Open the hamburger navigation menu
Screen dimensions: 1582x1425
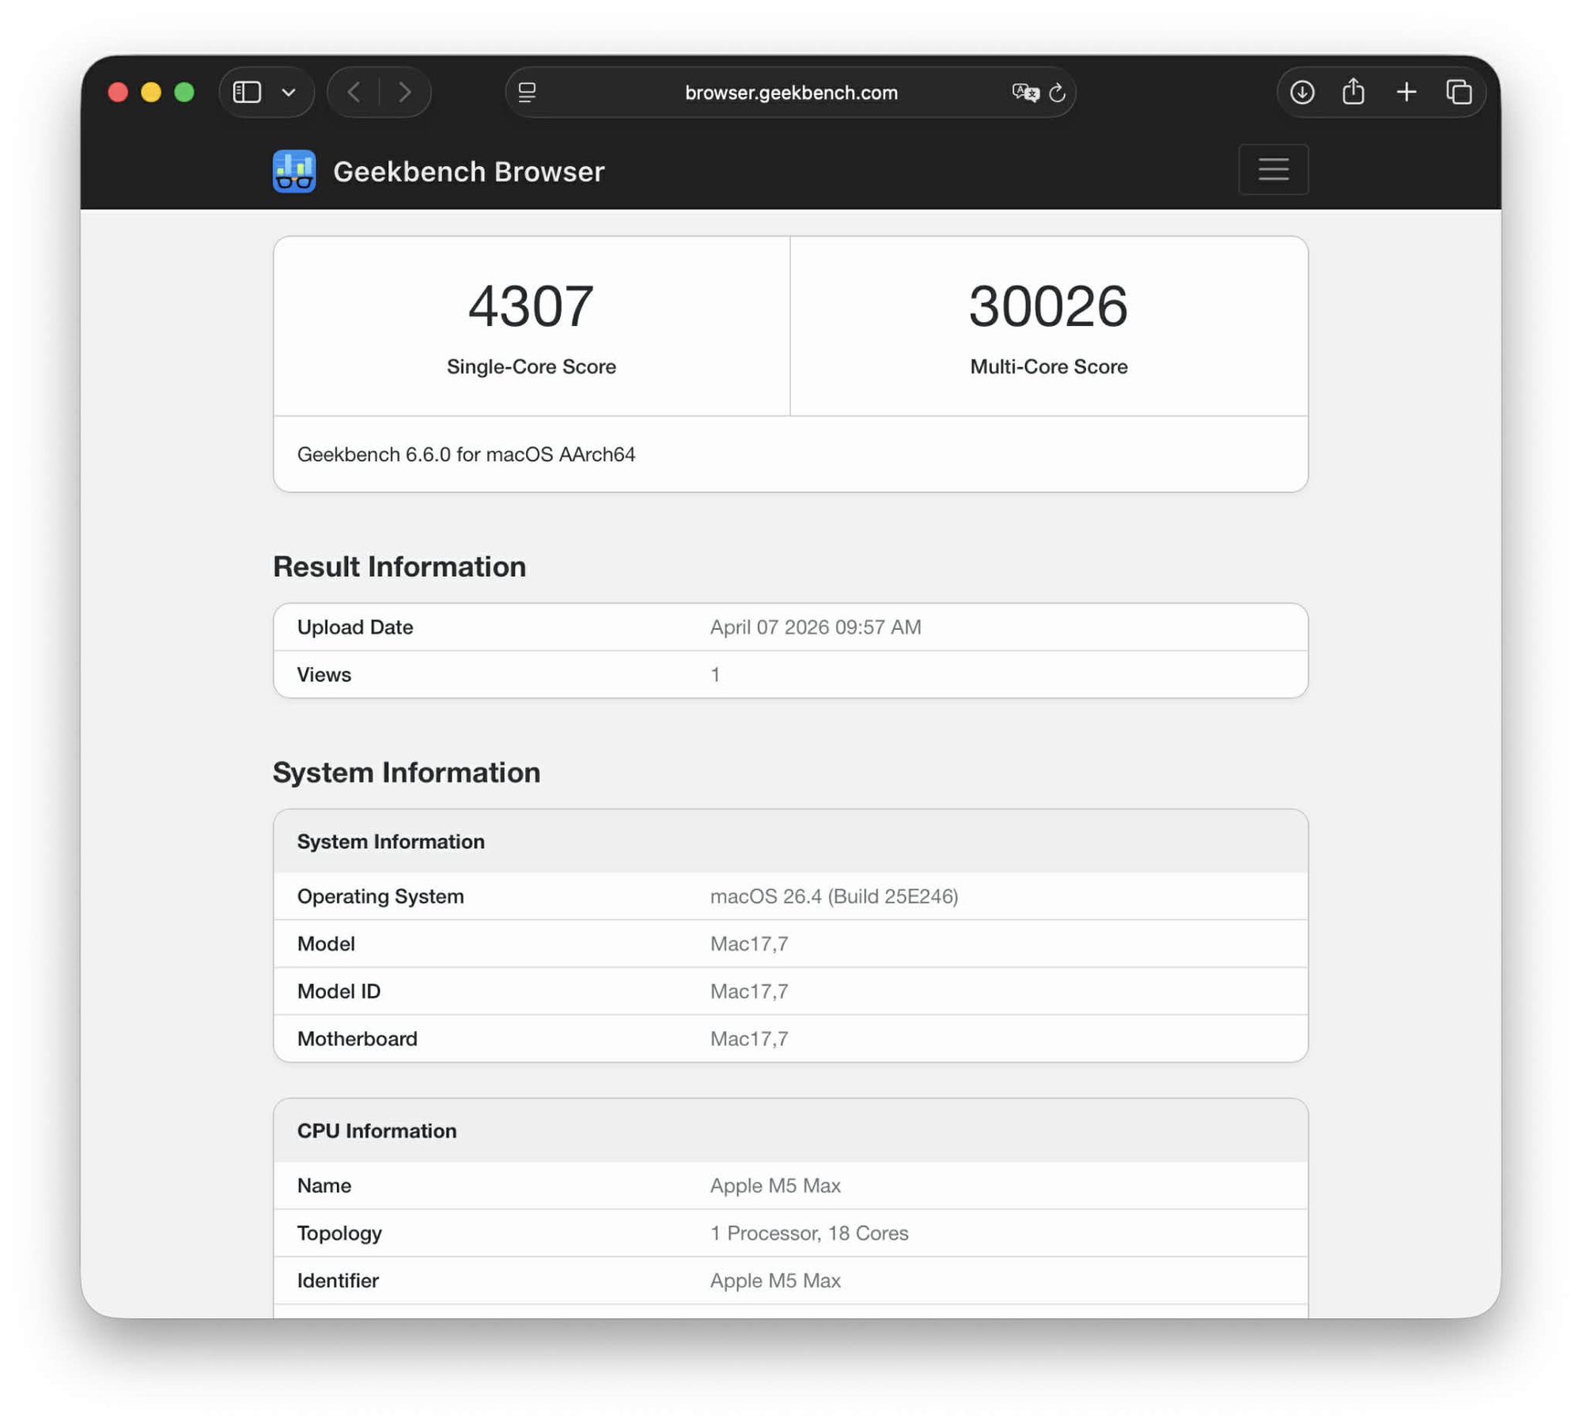1273,169
